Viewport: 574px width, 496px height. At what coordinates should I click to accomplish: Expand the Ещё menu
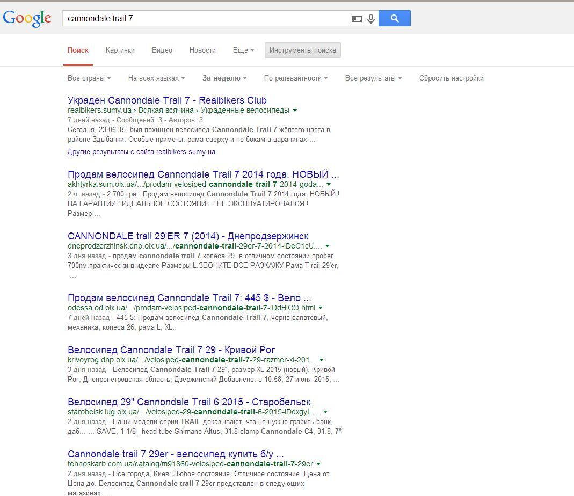(243, 50)
